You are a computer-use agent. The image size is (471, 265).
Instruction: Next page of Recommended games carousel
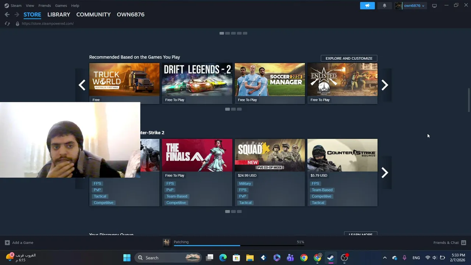[385, 85]
